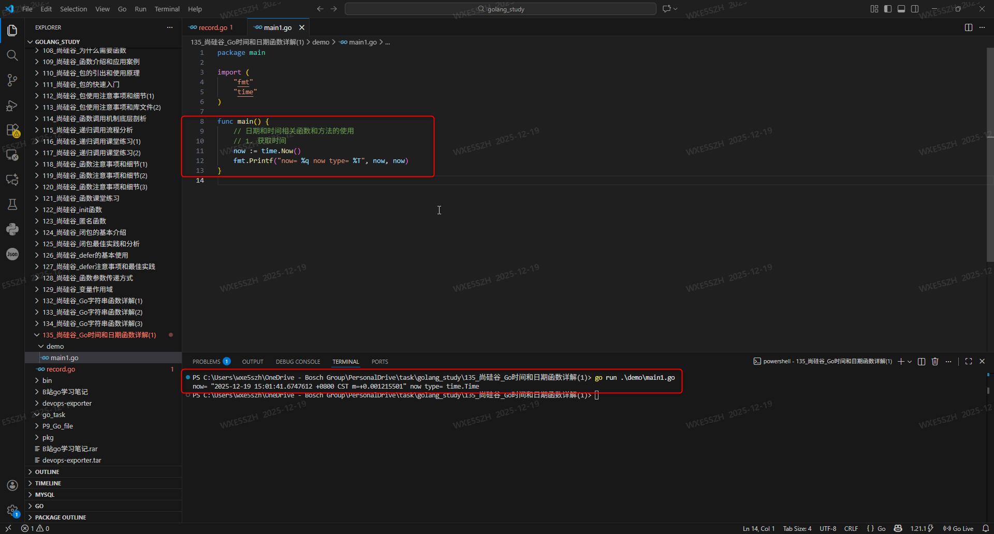Open the Remote Explorer view

(x=12, y=155)
